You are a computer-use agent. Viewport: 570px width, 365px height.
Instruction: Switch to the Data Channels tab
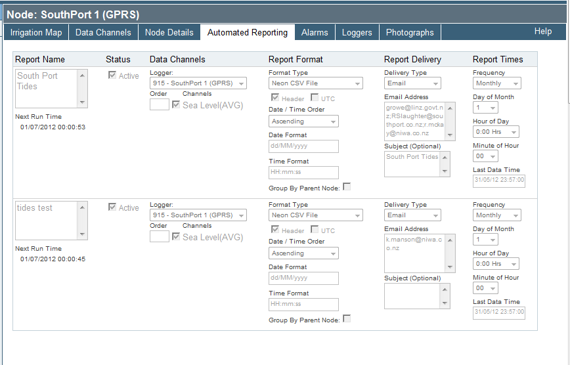[x=103, y=32]
